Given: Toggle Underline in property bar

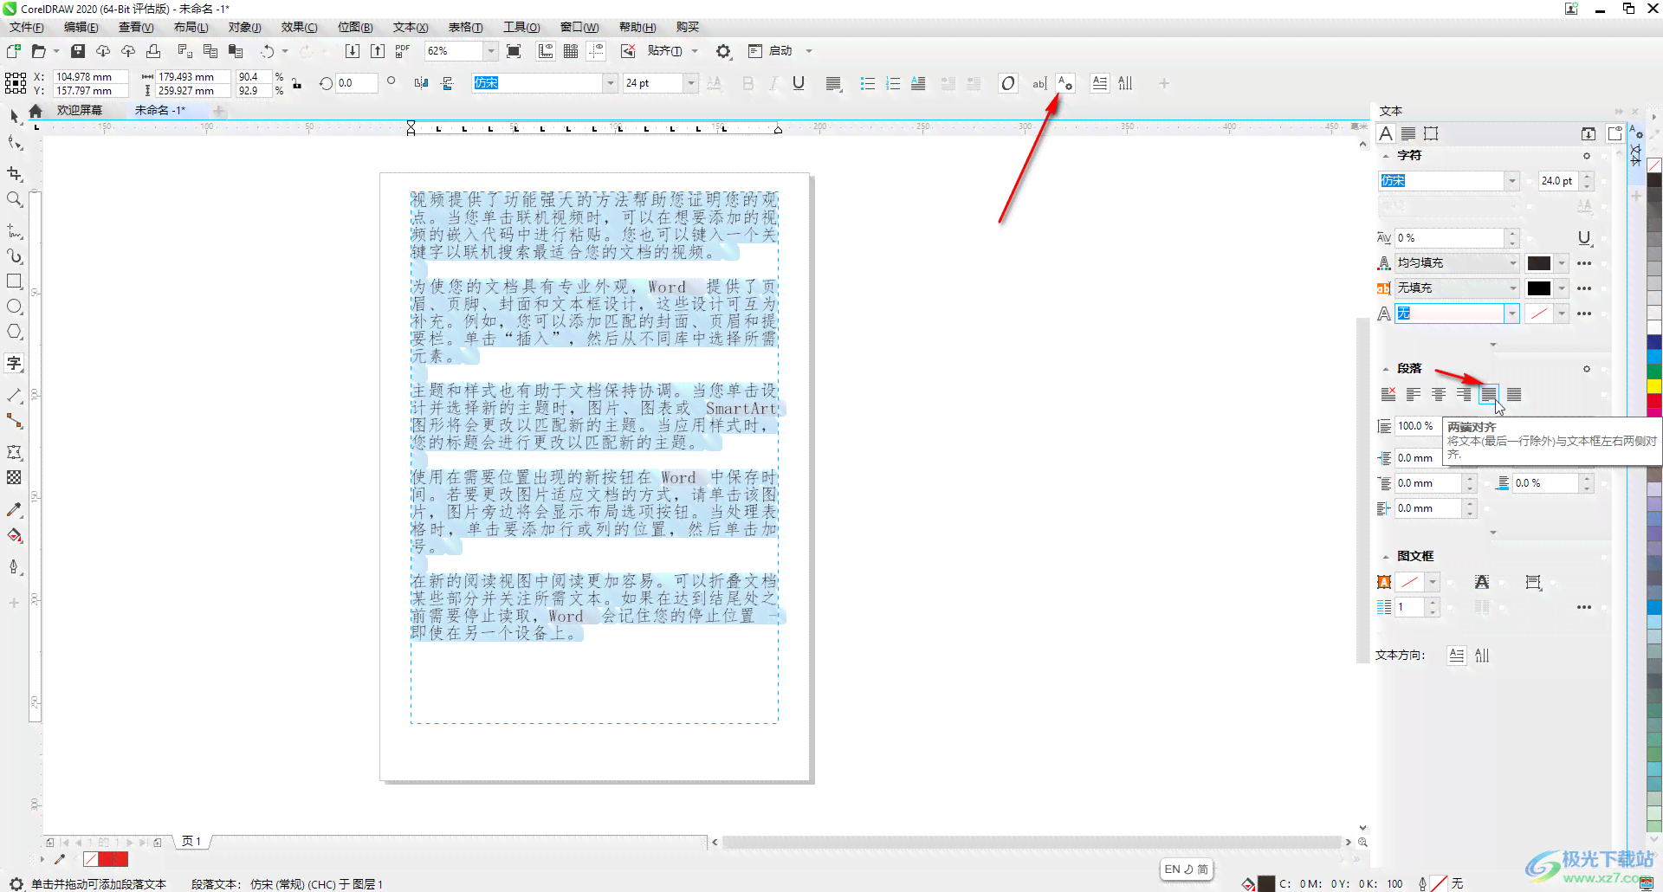Looking at the screenshot, I should (799, 83).
